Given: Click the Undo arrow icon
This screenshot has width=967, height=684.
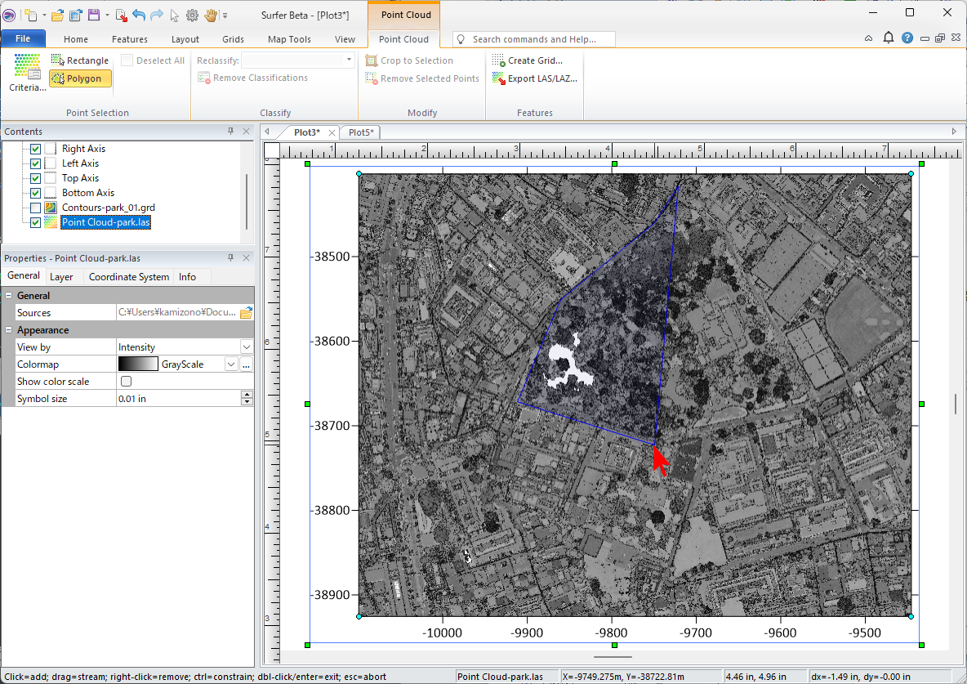Looking at the screenshot, I should tap(138, 15).
